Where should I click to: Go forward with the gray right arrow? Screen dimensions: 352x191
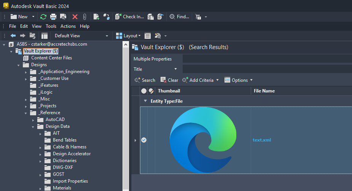(x=23, y=36)
